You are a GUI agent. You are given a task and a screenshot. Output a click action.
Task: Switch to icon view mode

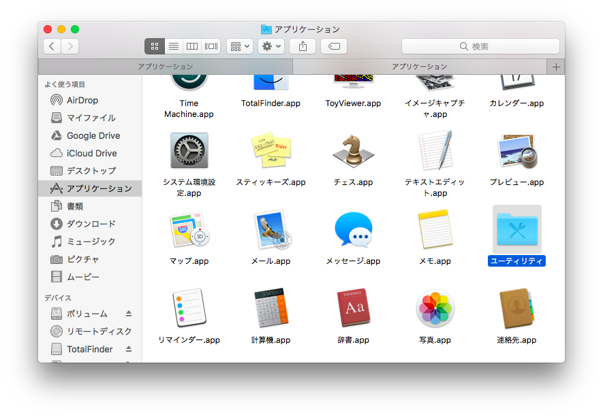(x=155, y=46)
